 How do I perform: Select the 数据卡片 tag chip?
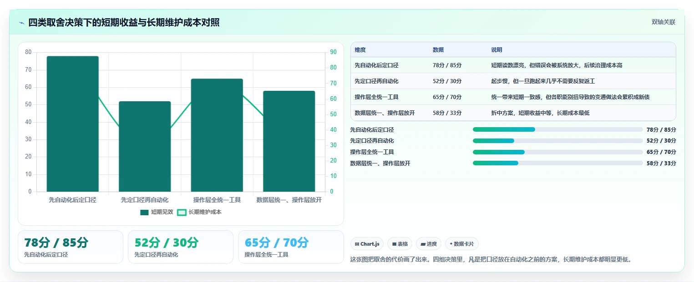[461, 244]
